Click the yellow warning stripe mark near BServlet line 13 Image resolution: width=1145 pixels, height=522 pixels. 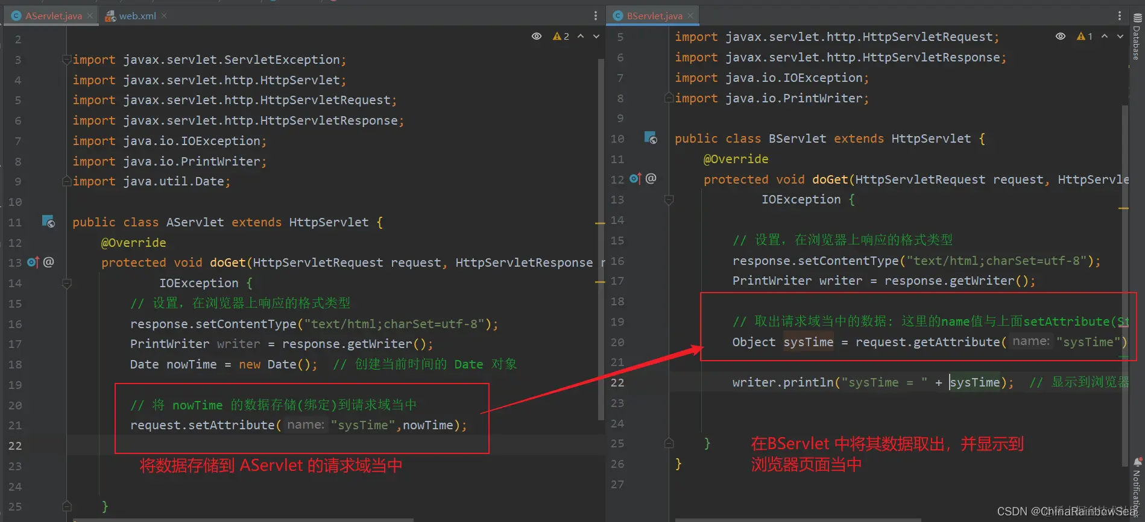[1123, 208]
